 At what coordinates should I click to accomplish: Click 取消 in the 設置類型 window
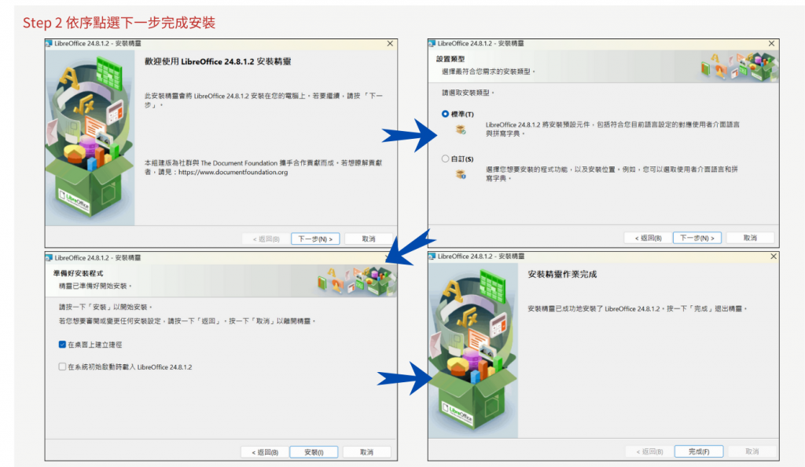[750, 238]
